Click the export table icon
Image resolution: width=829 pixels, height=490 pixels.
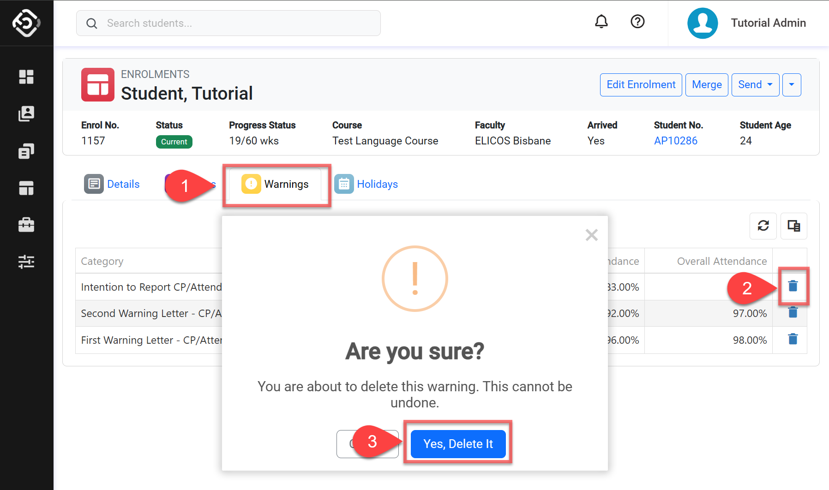[793, 226]
